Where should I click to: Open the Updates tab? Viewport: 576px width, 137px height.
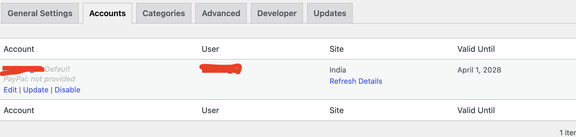click(330, 13)
